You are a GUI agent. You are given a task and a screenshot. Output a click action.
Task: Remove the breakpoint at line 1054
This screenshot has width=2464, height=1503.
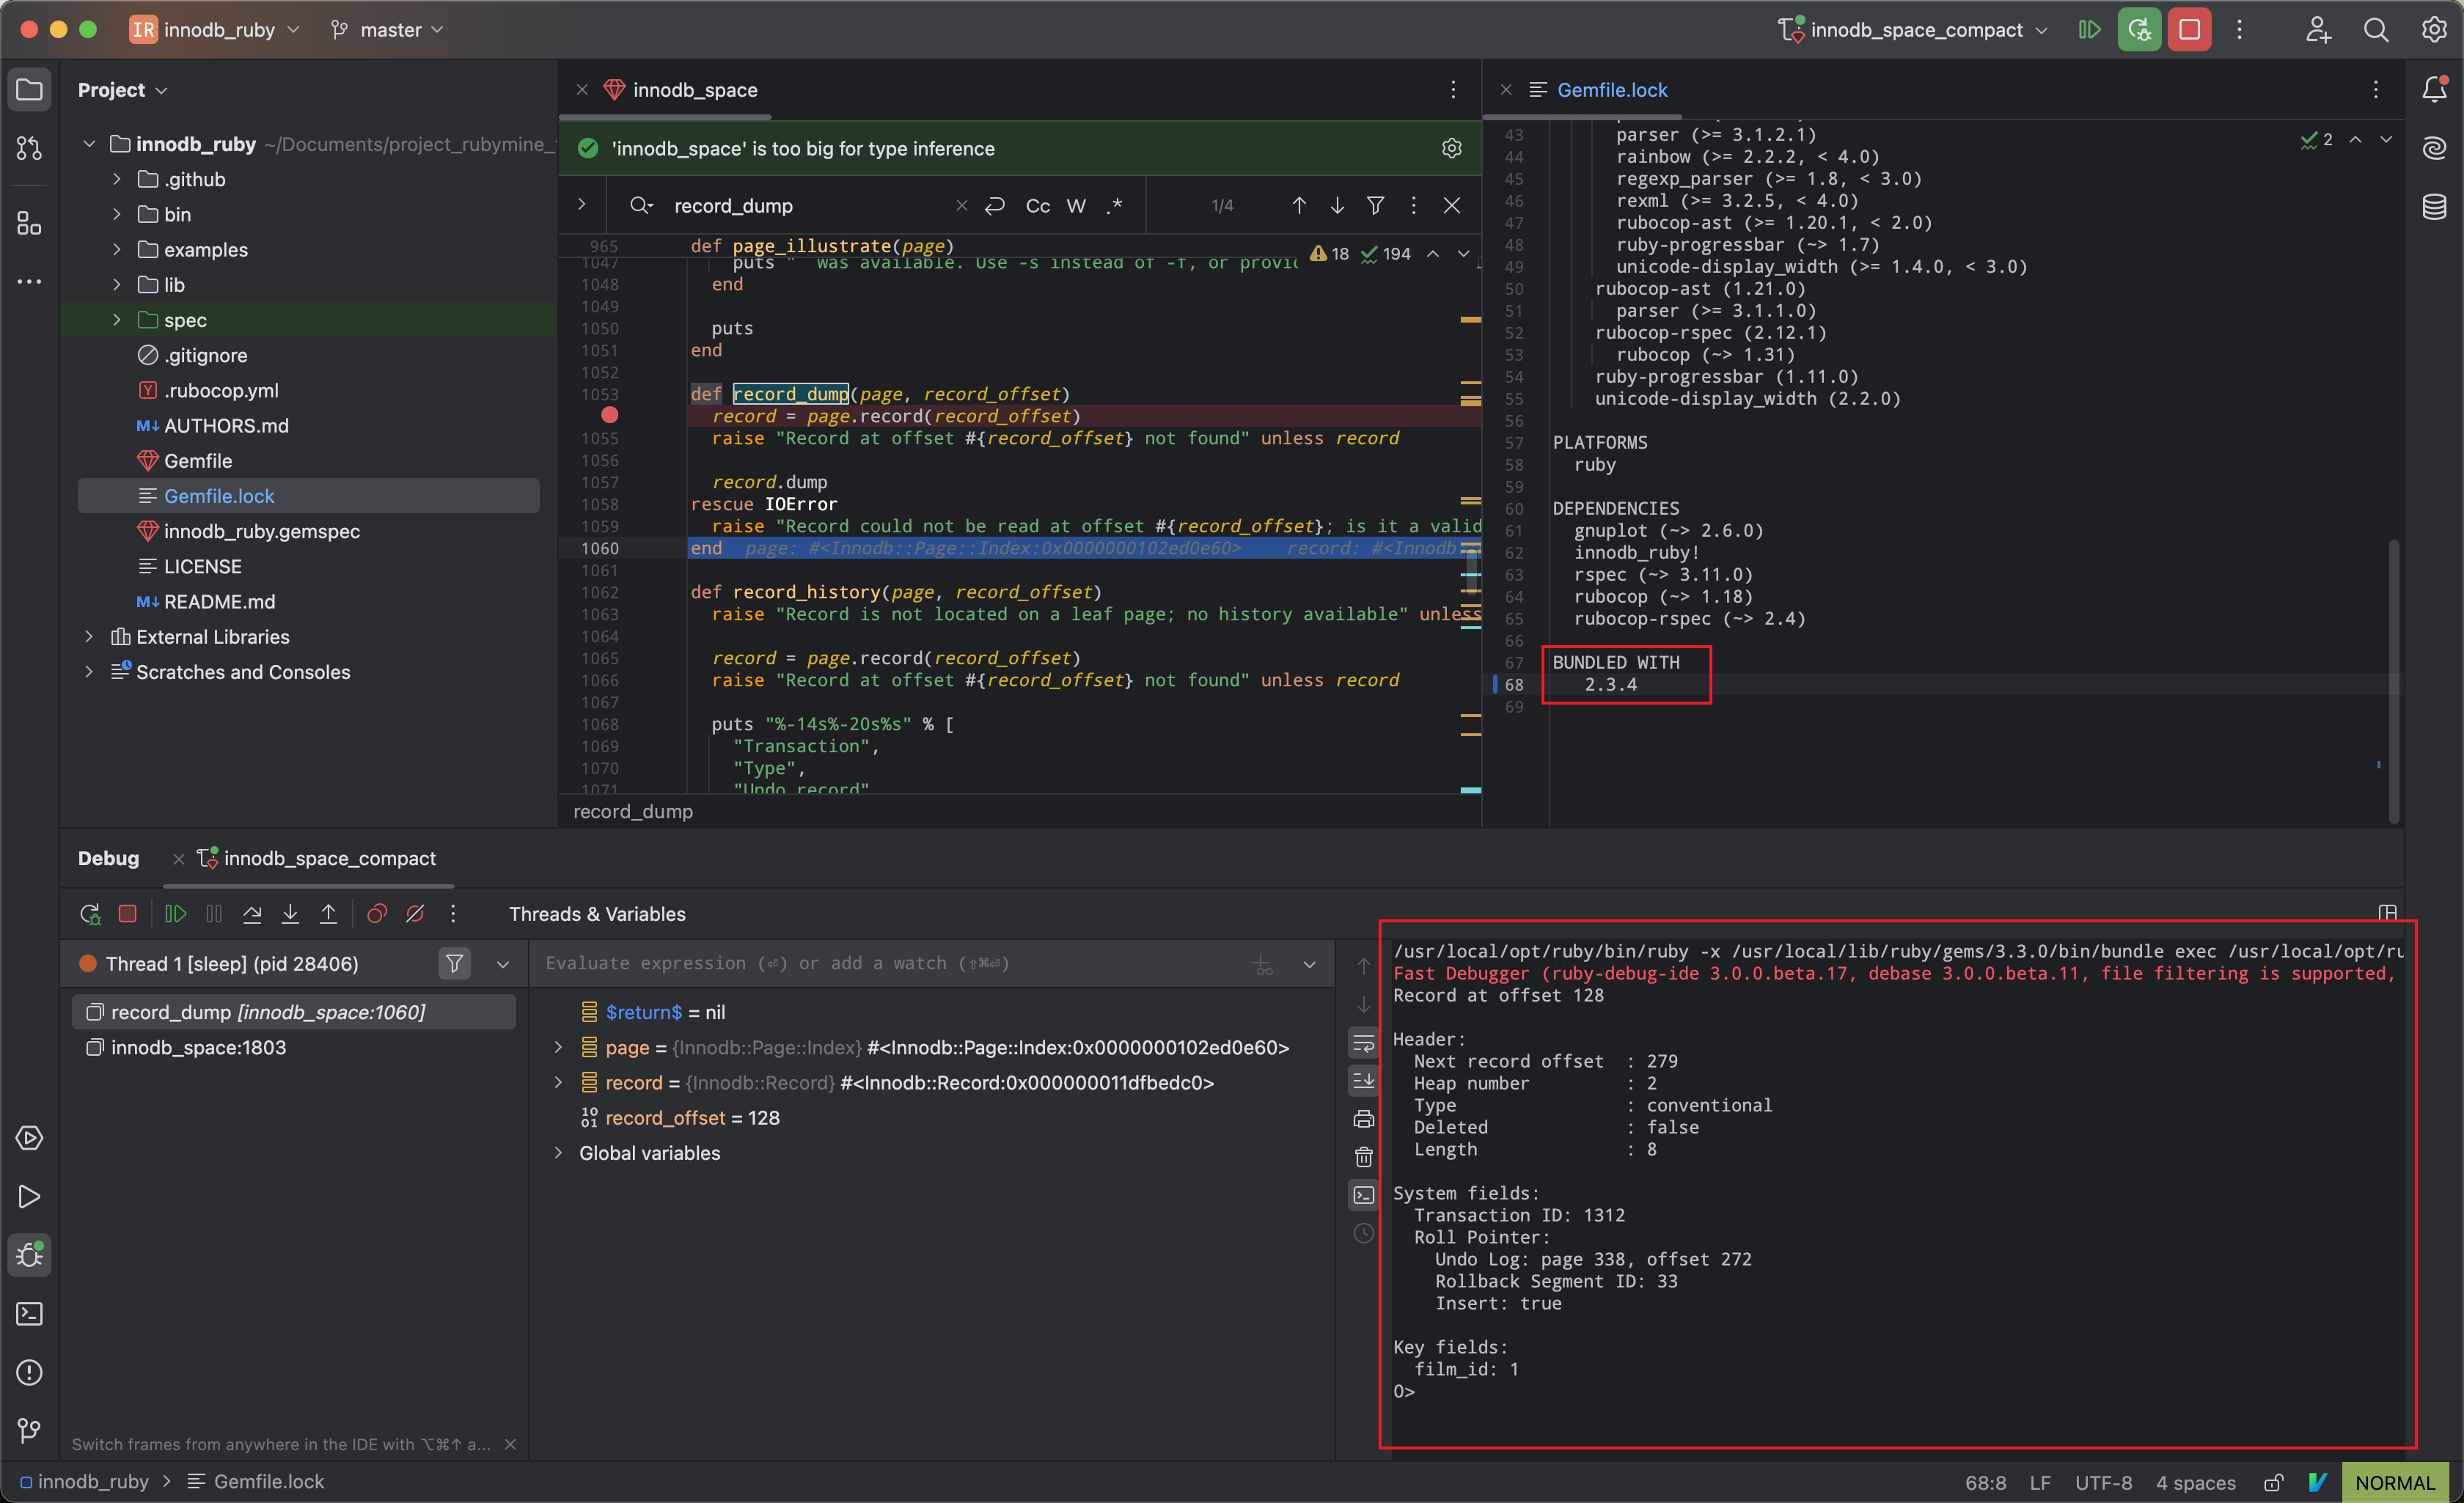coord(609,415)
